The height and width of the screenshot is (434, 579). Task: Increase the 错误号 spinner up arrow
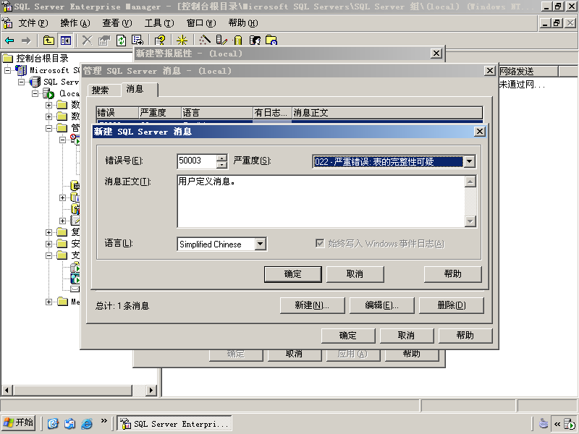point(221,158)
